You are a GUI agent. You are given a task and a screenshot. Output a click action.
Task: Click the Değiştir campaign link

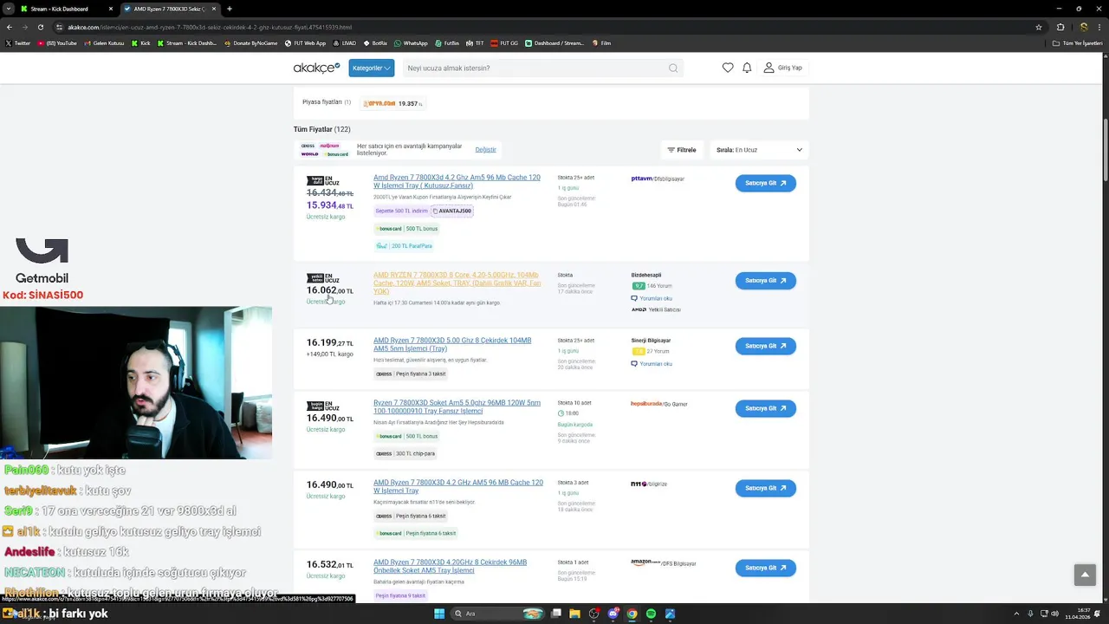pyautogui.click(x=485, y=149)
